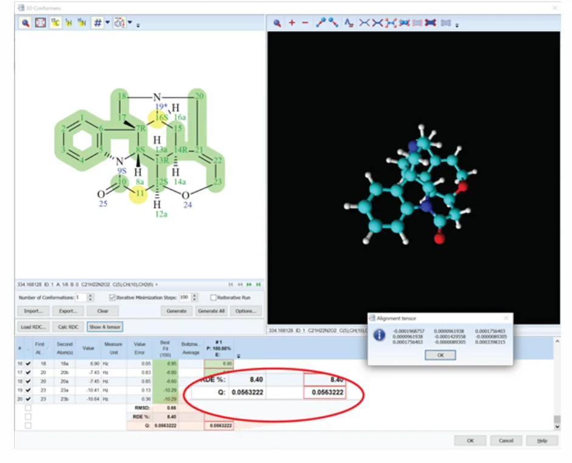Click the Number of Conformations input field

tap(81, 298)
